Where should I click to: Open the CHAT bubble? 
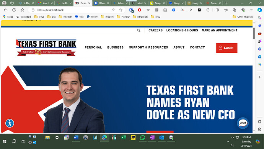point(243,123)
